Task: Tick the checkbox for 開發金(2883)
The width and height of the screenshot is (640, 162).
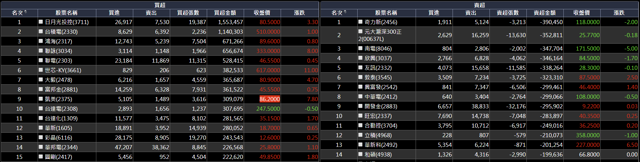Action: (x=360, y=106)
